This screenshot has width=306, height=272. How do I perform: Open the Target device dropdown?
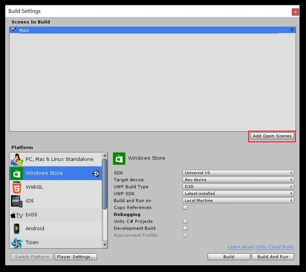(238, 180)
